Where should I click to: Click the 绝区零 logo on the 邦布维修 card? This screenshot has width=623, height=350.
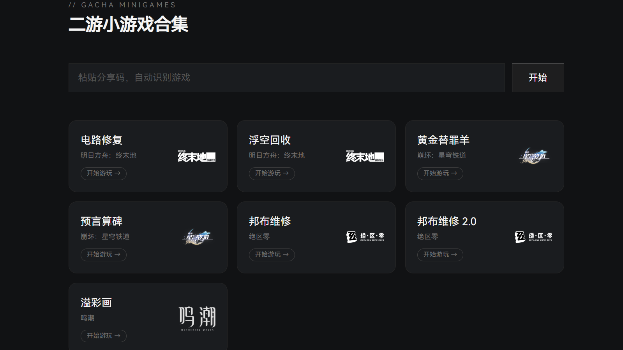365,237
